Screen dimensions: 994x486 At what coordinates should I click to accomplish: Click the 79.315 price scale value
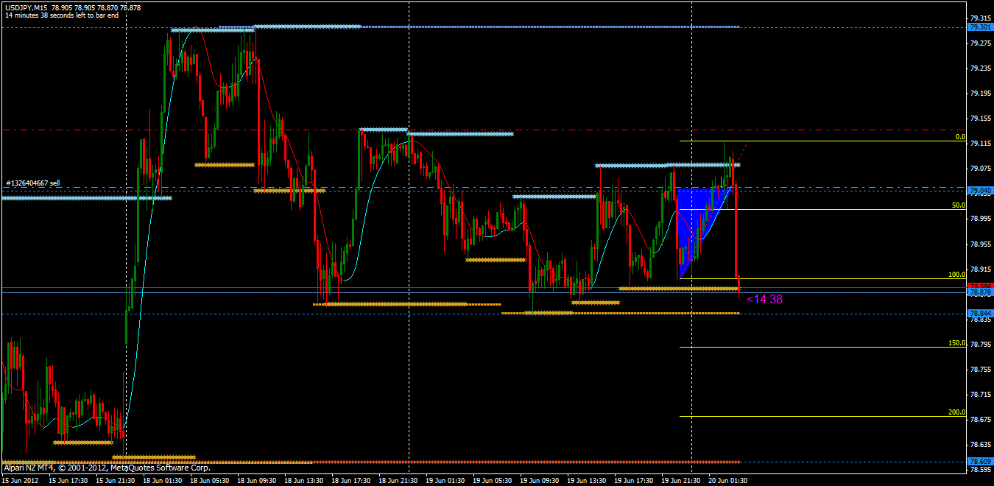click(x=980, y=18)
